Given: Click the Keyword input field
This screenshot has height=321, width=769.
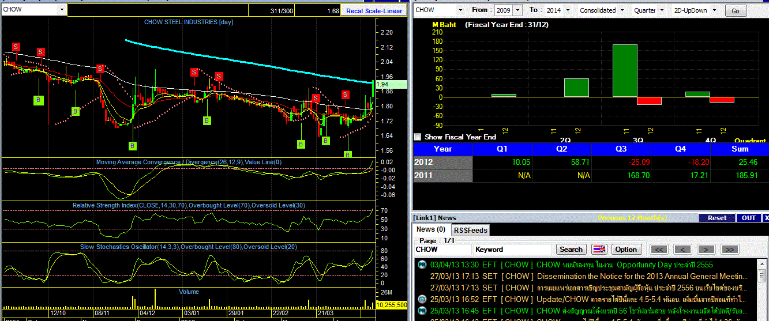Looking at the screenshot, I should [513, 250].
